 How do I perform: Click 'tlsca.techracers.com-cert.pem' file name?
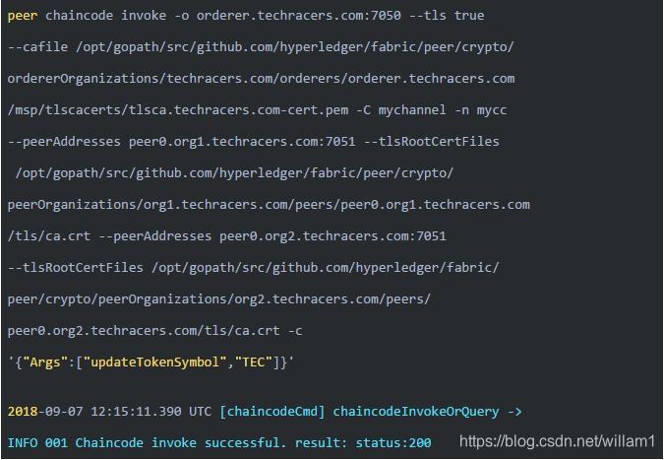point(238,110)
